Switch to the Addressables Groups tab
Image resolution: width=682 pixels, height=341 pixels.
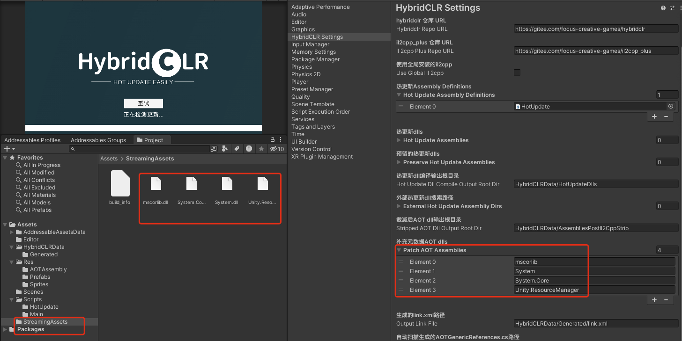tap(98, 140)
